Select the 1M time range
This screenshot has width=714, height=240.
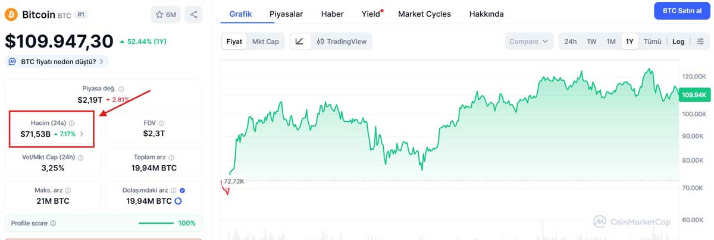click(611, 42)
